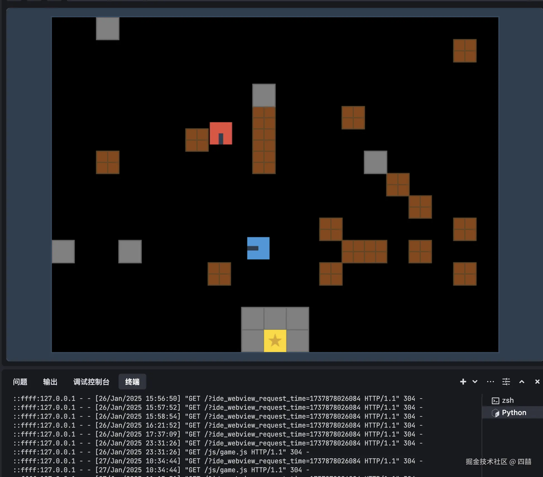Viewport: 543px width, 477px height.
Task: Click the gray steel block atop brick column
Action: [x=264, y=95]
